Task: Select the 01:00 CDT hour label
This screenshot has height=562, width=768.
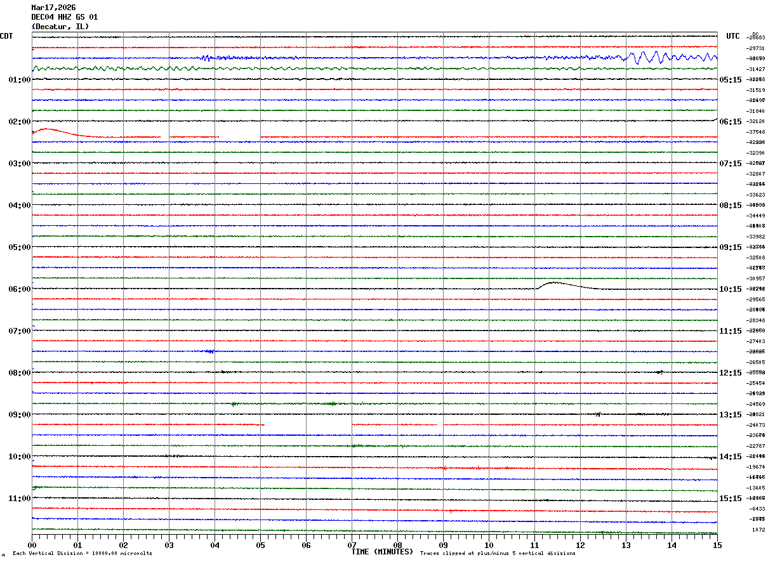Action: (20, 80)
